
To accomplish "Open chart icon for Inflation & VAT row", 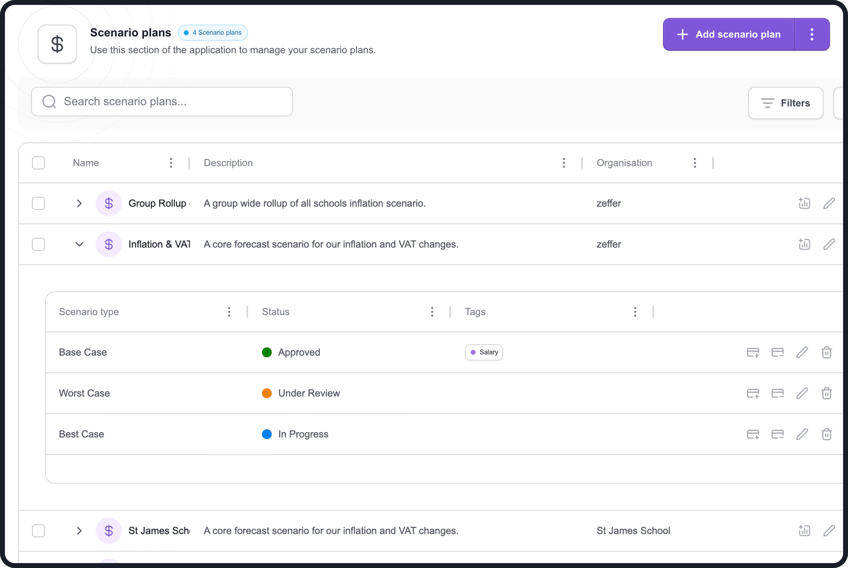I will pyautogui.click(x=804, y=244).
